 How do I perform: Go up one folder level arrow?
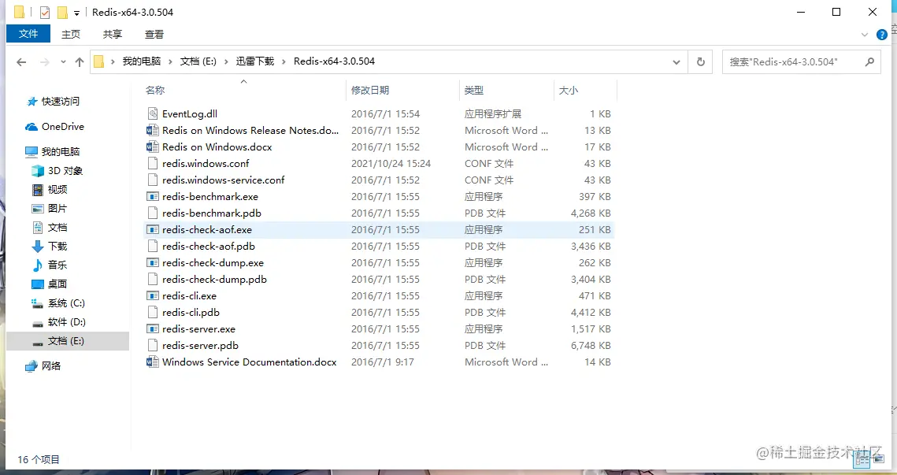coord(80,61)
